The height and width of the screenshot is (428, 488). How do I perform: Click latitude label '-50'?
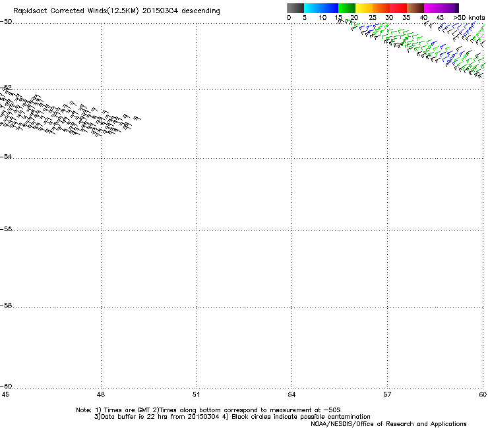point(6,22)
